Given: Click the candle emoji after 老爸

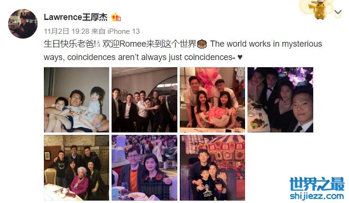Looking at the screenshot, I should 98,44.
